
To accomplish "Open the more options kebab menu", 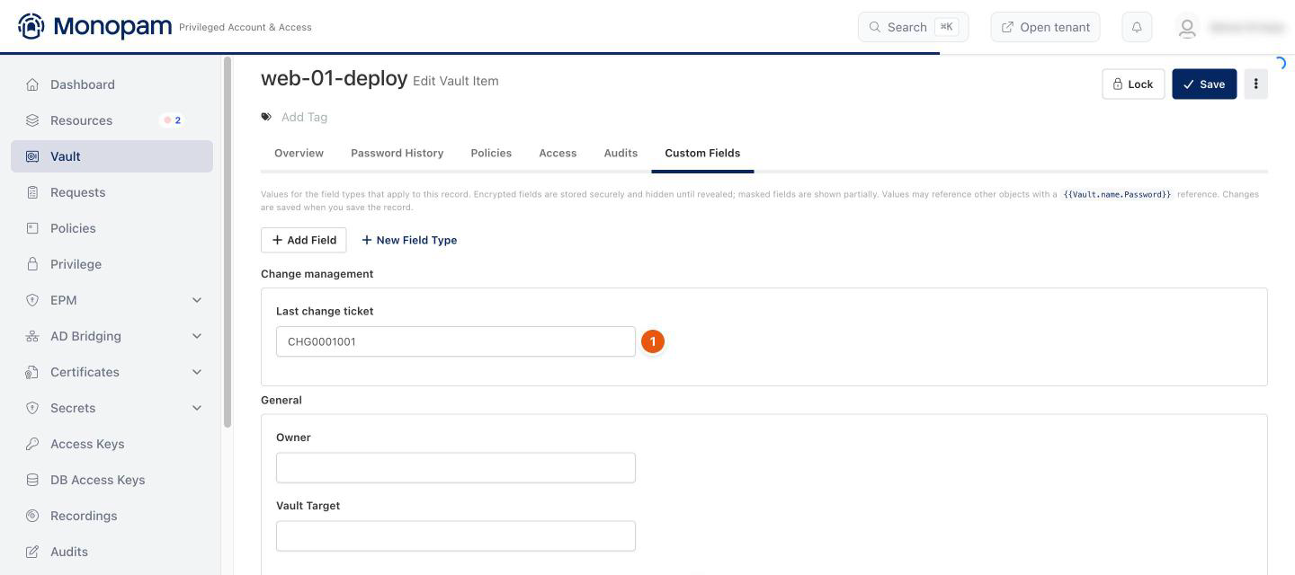I will (x=1256, y=84).
